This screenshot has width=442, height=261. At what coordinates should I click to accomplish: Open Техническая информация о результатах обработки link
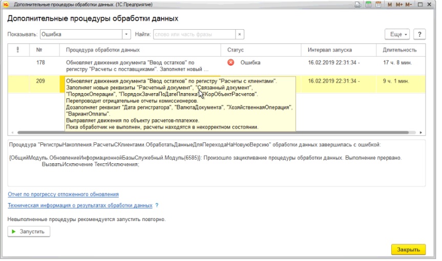80,205
